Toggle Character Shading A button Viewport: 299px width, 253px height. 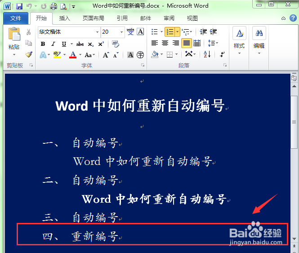(130, 55)
